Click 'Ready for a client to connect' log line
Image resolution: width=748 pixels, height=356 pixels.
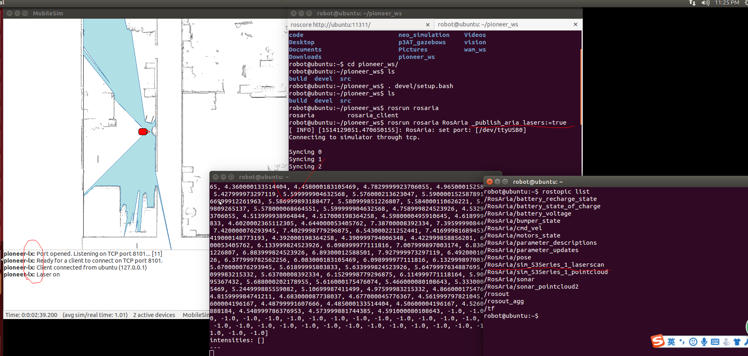(x=83, y=261)
